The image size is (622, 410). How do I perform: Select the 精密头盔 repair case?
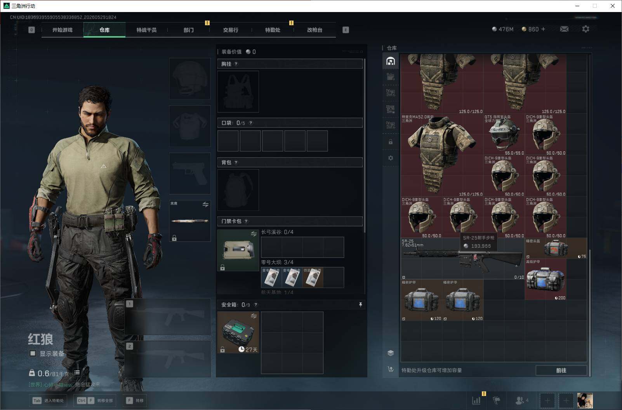(556, 248)
